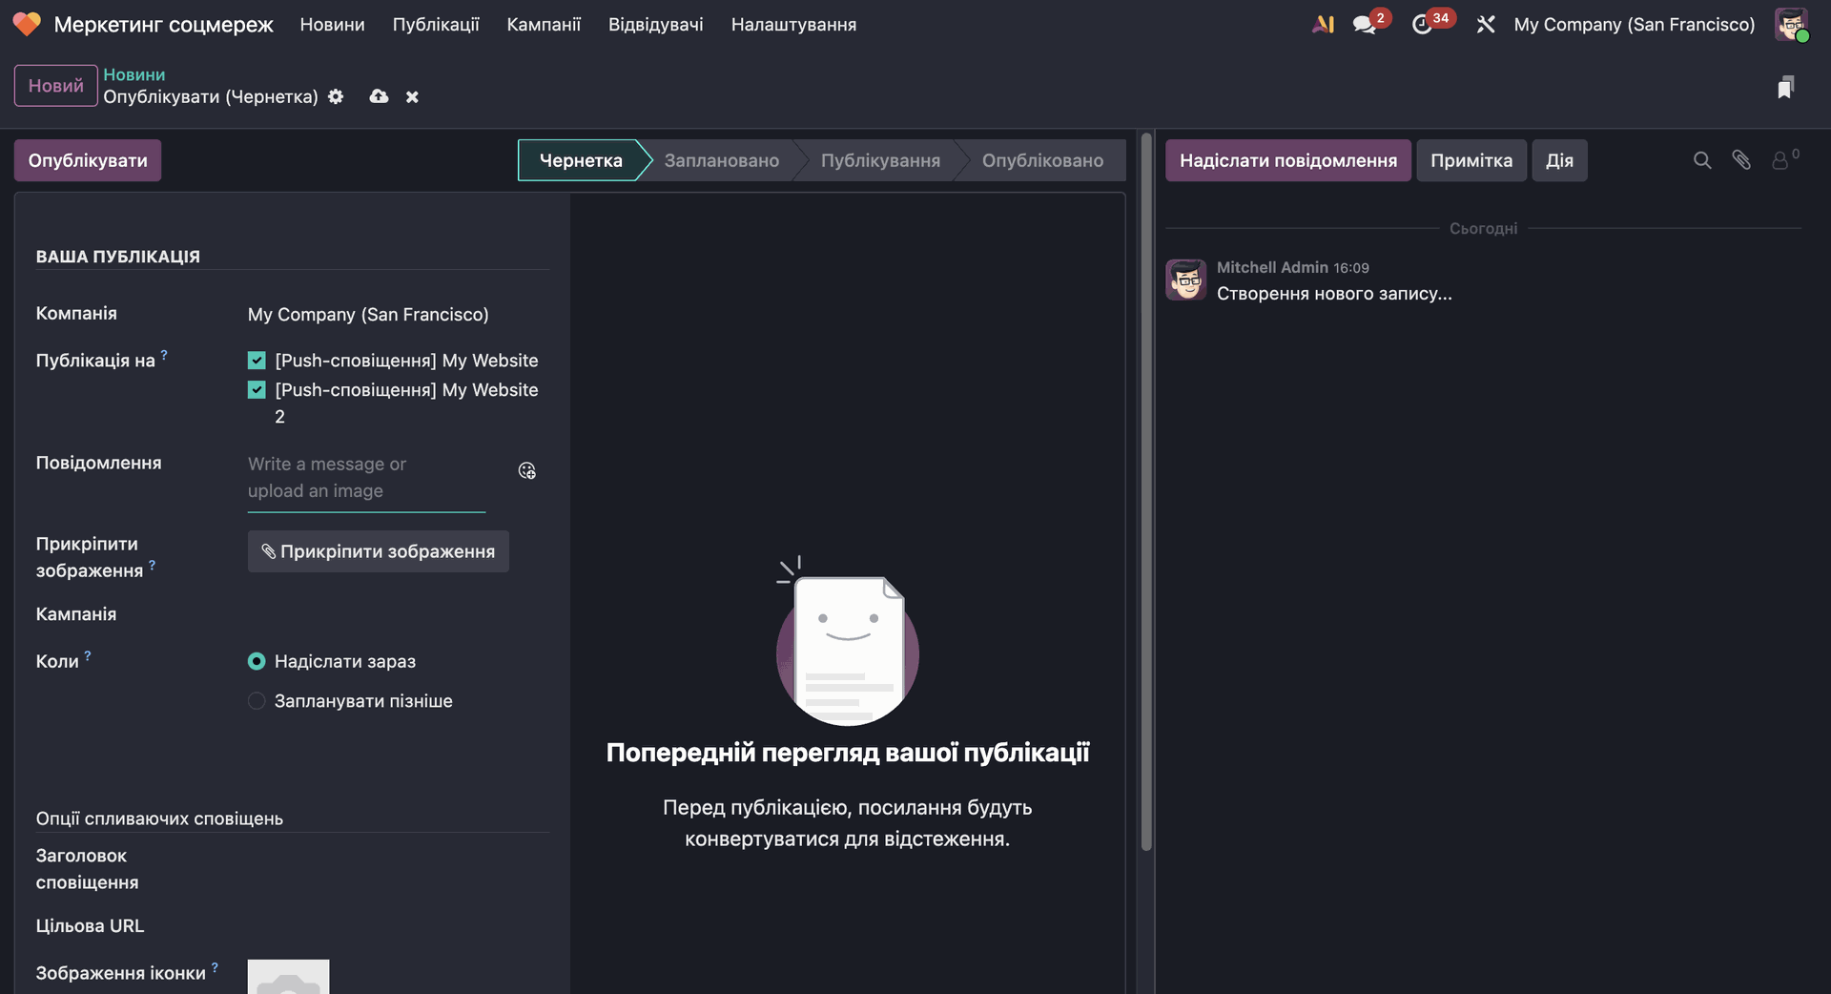Open the conversations chat icon with badge
This screenshot has height=994, width=1831.
1365,25
